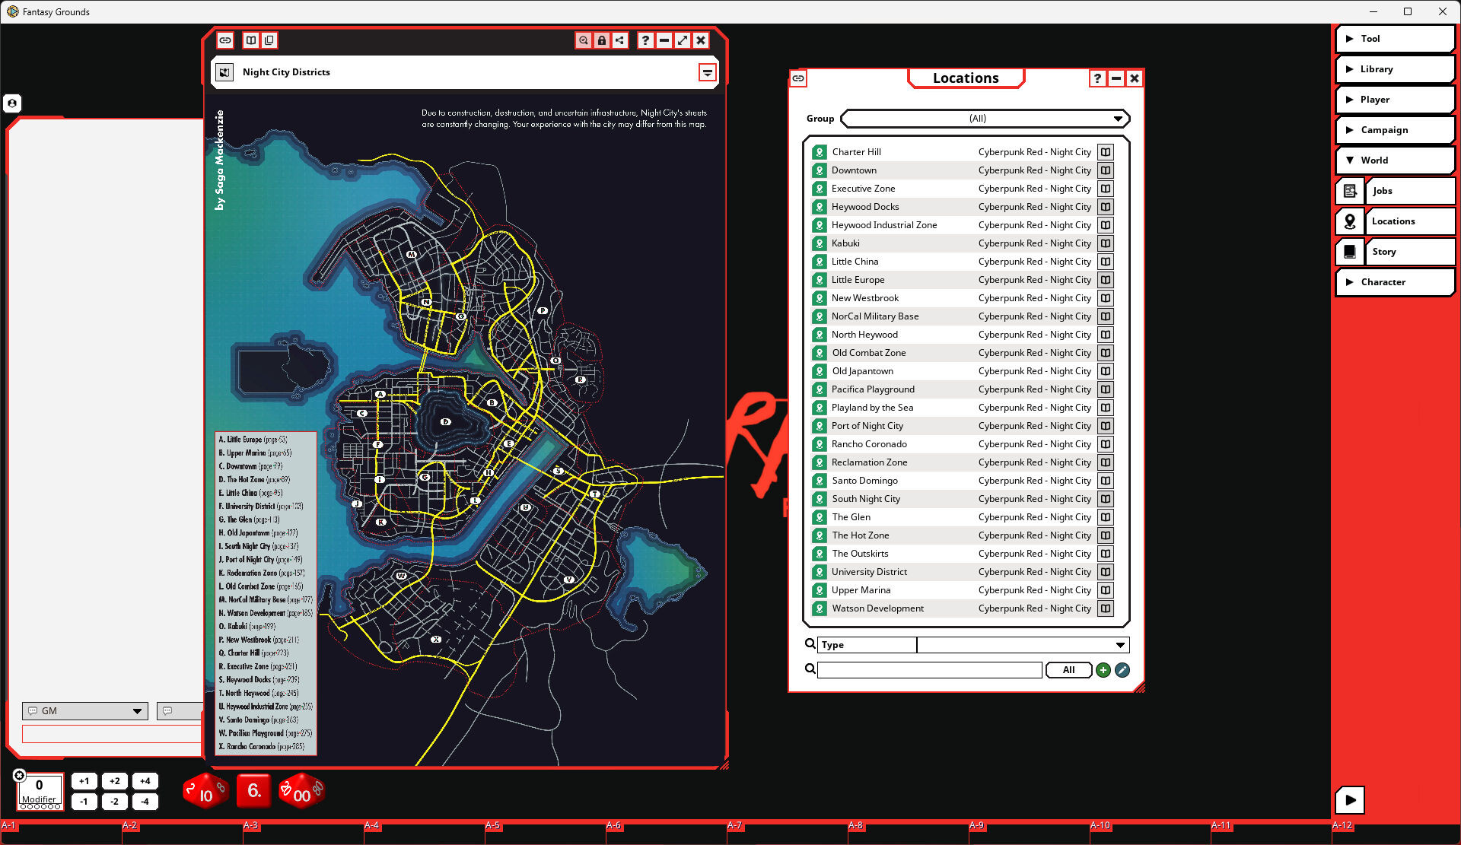
Task: Click the green add location button
Action: point(1103,670)
